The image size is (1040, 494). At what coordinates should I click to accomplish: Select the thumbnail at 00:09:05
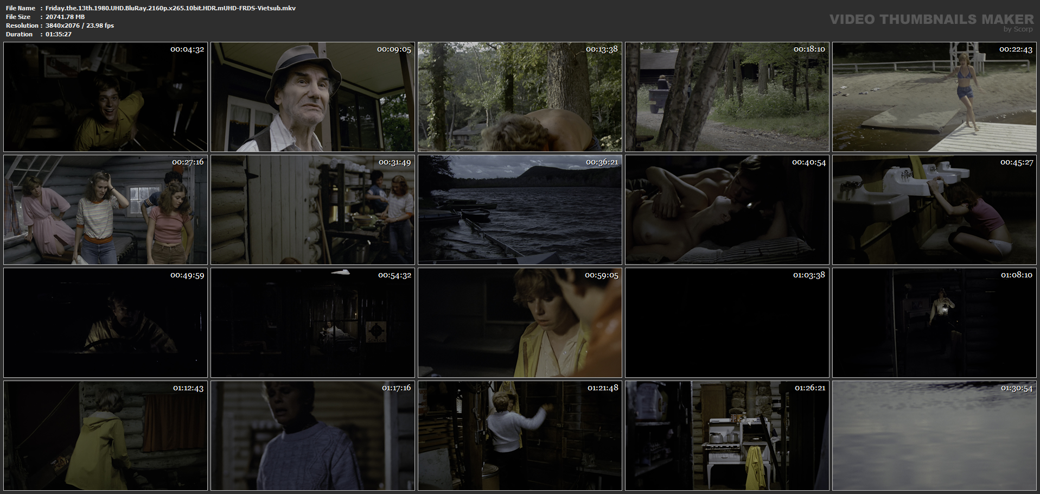point(312,97)
